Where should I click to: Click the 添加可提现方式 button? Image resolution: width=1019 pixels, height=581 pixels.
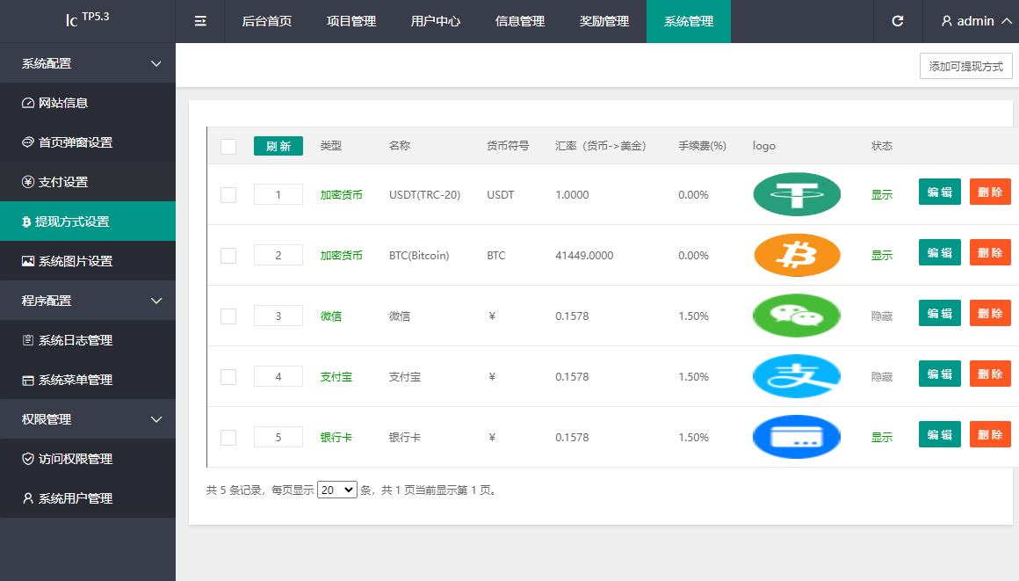965,67
